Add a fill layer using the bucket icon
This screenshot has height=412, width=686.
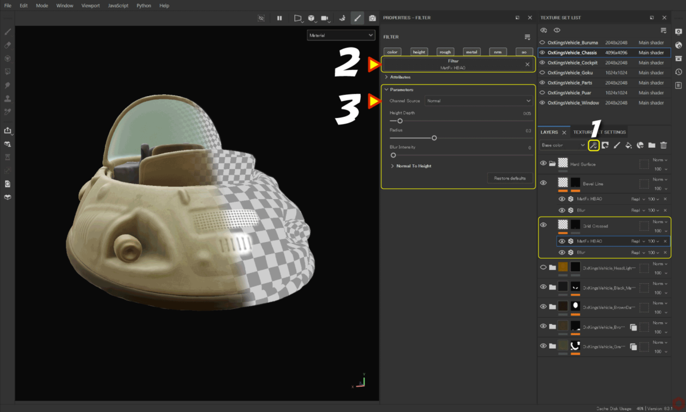tap(628, 145)
